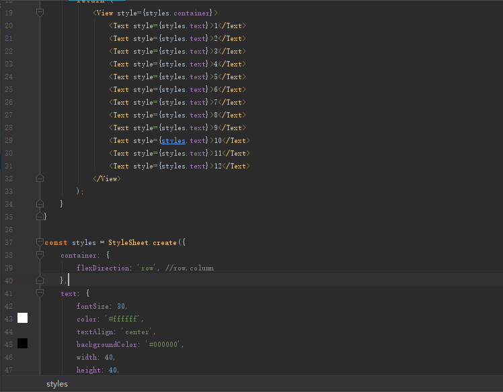
Task: Click line number 29 in the gutter
Action: click(9, 140)
